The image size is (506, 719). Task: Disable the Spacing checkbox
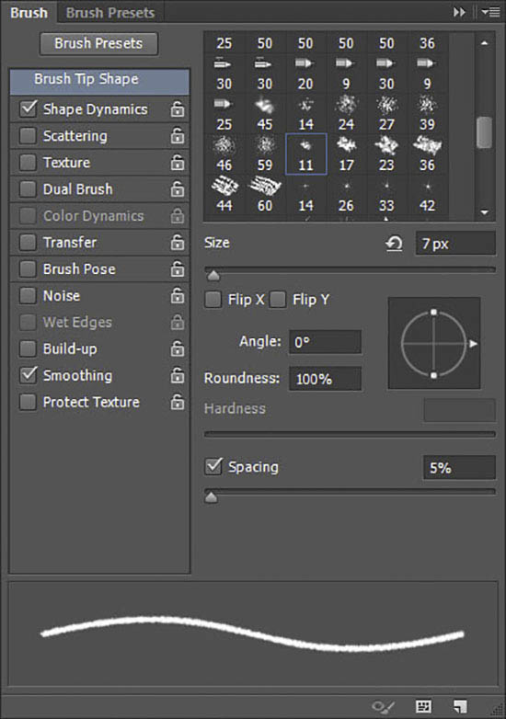(x=213, y=467)
